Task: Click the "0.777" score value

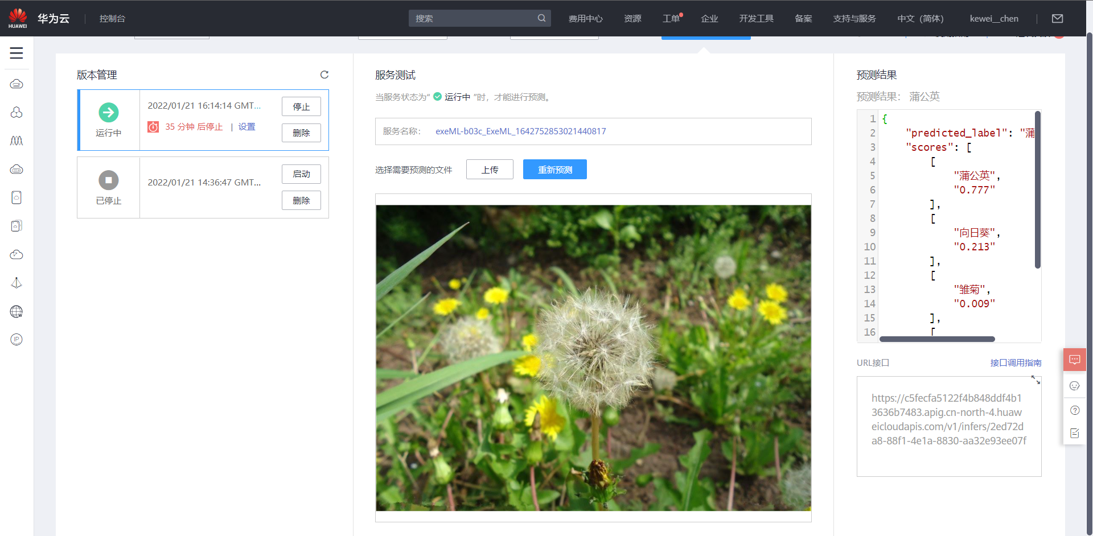Action: click(x=975, y=190)
